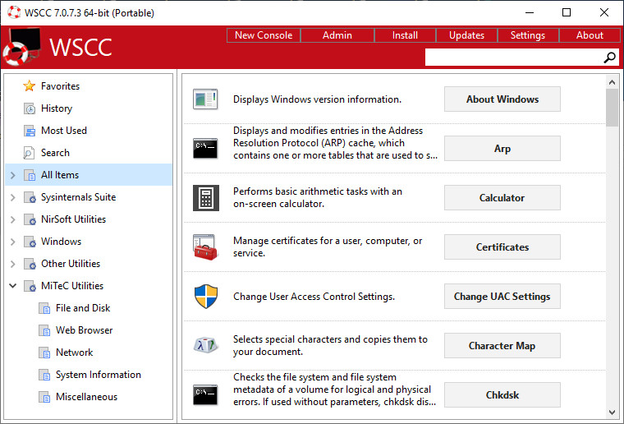
Task: Click the scrollbar down arrow in list
Action: tap(612, 412)
